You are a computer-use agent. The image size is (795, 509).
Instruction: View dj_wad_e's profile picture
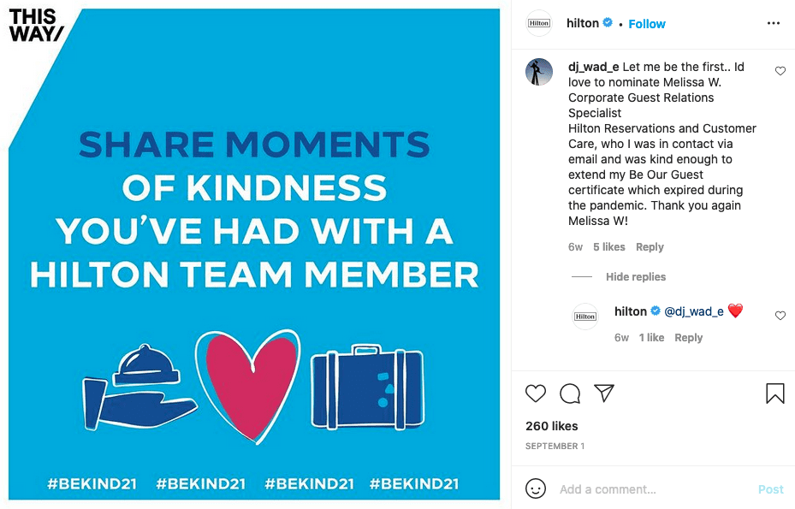[538, 72]
